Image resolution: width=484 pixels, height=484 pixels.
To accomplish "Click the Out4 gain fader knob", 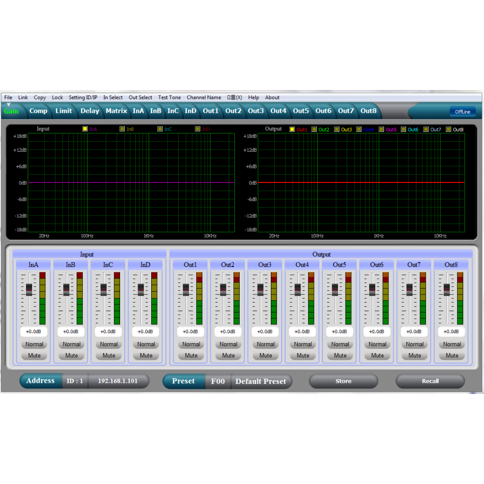I will (298, 290).
